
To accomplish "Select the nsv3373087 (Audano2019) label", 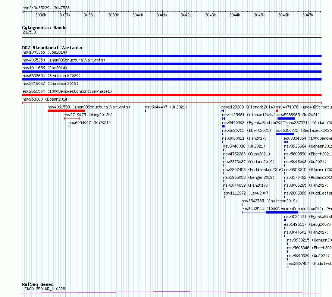I will tap(249, 162).
